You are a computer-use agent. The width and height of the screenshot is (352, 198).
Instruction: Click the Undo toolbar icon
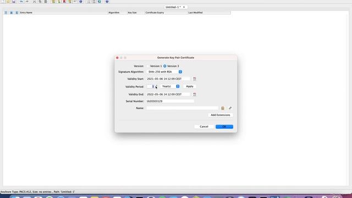(21, 1)
